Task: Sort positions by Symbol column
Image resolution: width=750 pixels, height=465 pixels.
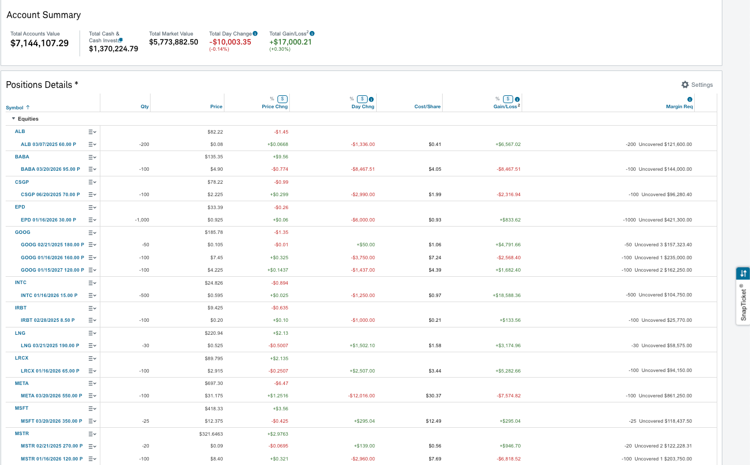Action: pyautogui.click(x=17, y=107)
